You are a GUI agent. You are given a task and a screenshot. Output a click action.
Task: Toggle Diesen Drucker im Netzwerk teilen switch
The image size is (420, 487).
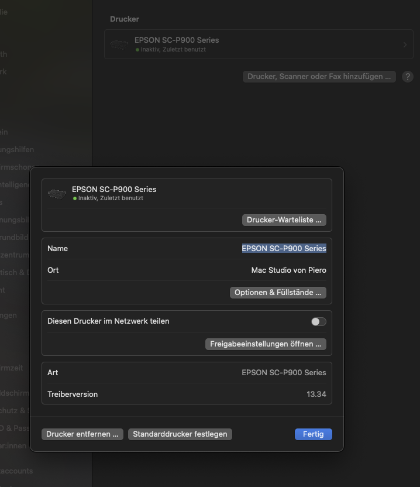[x=318, y=321]
